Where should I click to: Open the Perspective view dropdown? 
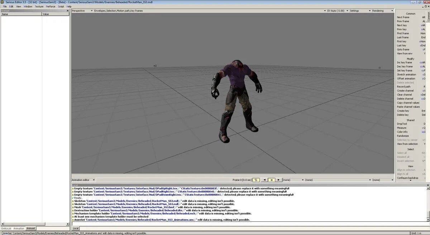82,11
